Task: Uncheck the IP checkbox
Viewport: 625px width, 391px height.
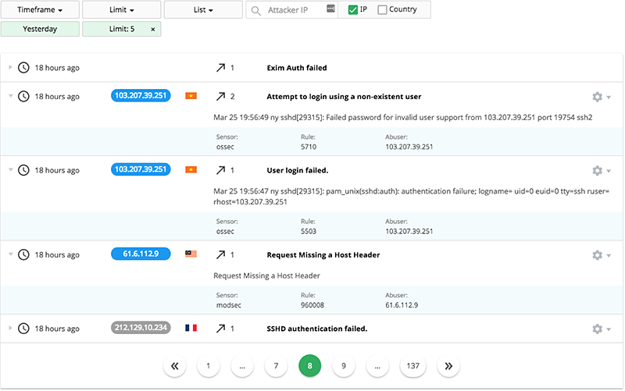Action: [353, 10]
